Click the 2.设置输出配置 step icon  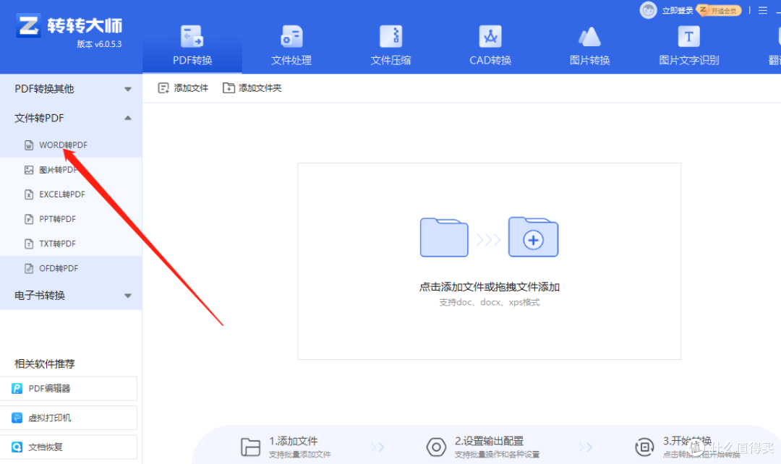click(x=436, y=447)
